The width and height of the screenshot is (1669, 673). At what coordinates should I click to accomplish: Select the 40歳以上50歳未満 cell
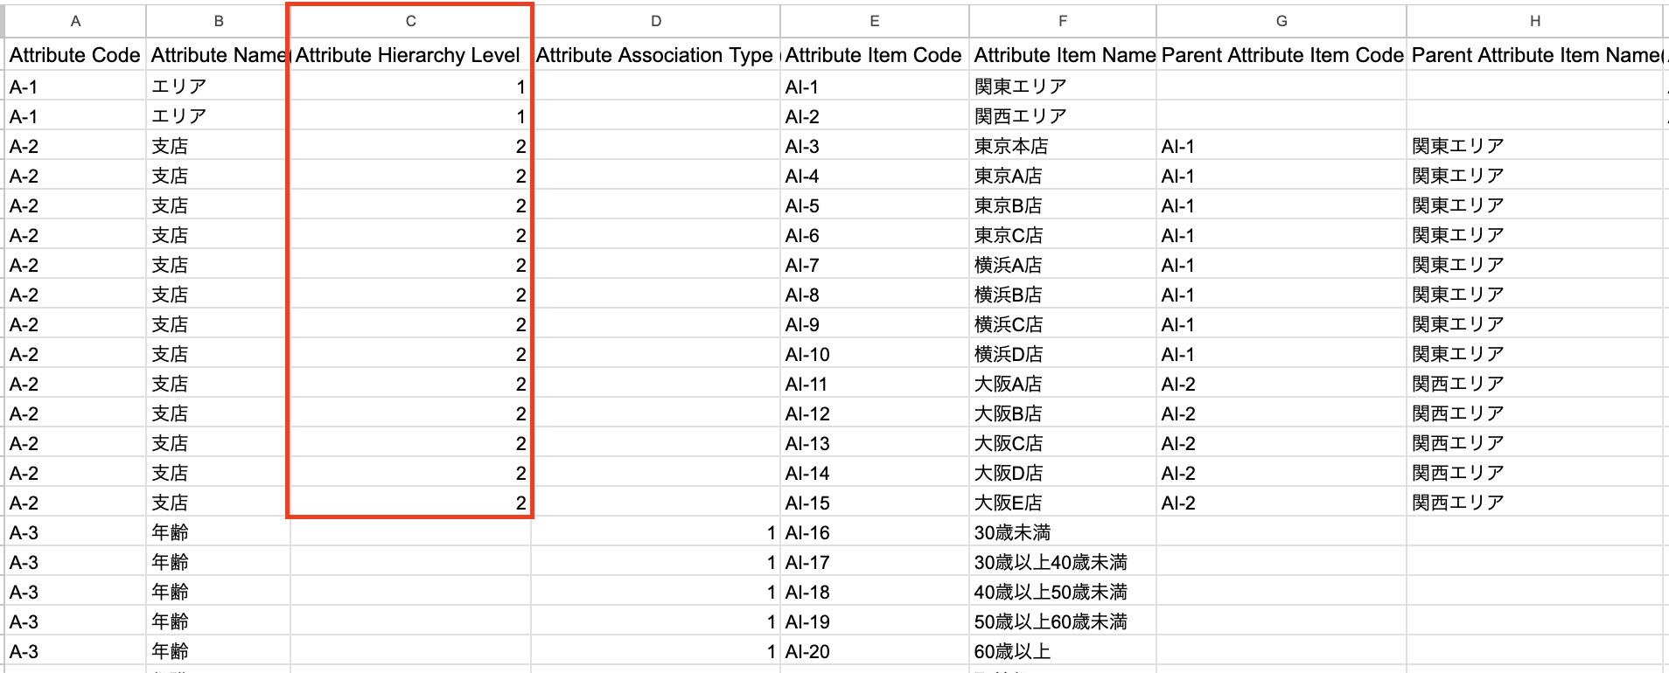pyautogui.click(x=1062, y=592)
